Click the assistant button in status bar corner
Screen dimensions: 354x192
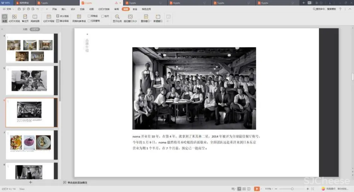(x=335, y=189)
